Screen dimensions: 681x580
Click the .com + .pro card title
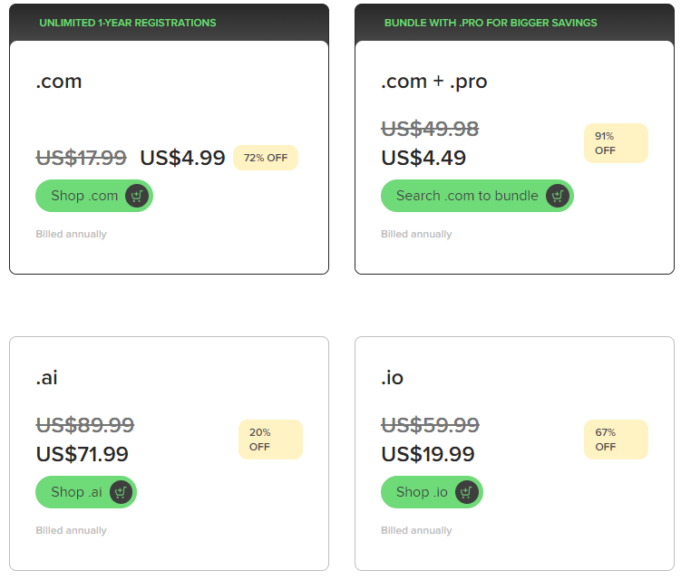click(433, 82)
